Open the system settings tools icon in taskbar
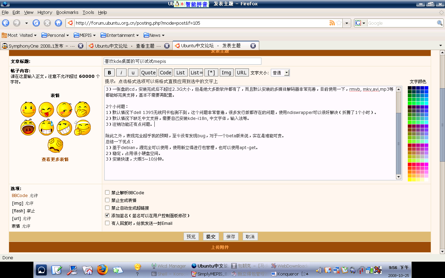This screenshot has width=445, height=278. 72,270
